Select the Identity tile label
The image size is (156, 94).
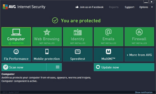click(77, 39)
